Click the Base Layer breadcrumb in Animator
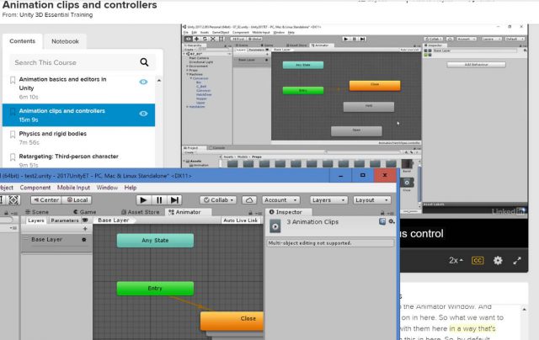539x340 pixels. click(x=114, y=220)
